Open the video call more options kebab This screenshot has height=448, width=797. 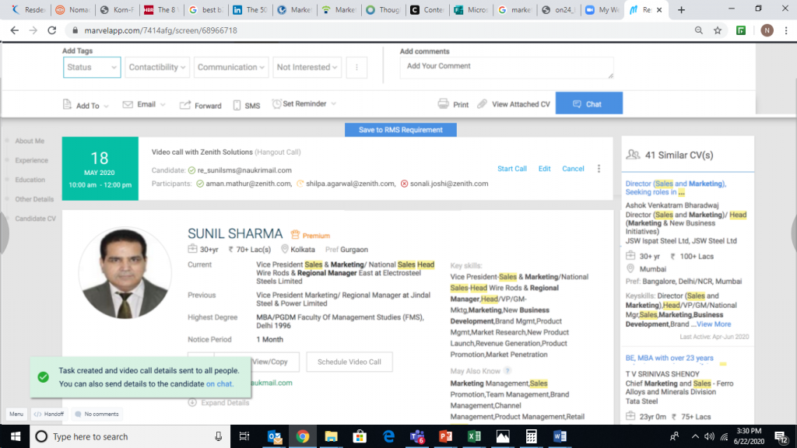point(599,169)
